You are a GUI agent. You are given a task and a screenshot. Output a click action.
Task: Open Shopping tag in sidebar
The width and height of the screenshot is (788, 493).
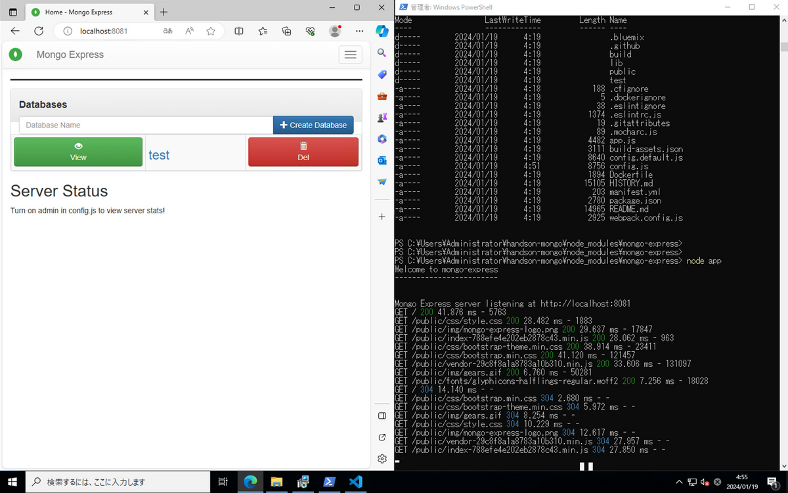pos(382,74)
